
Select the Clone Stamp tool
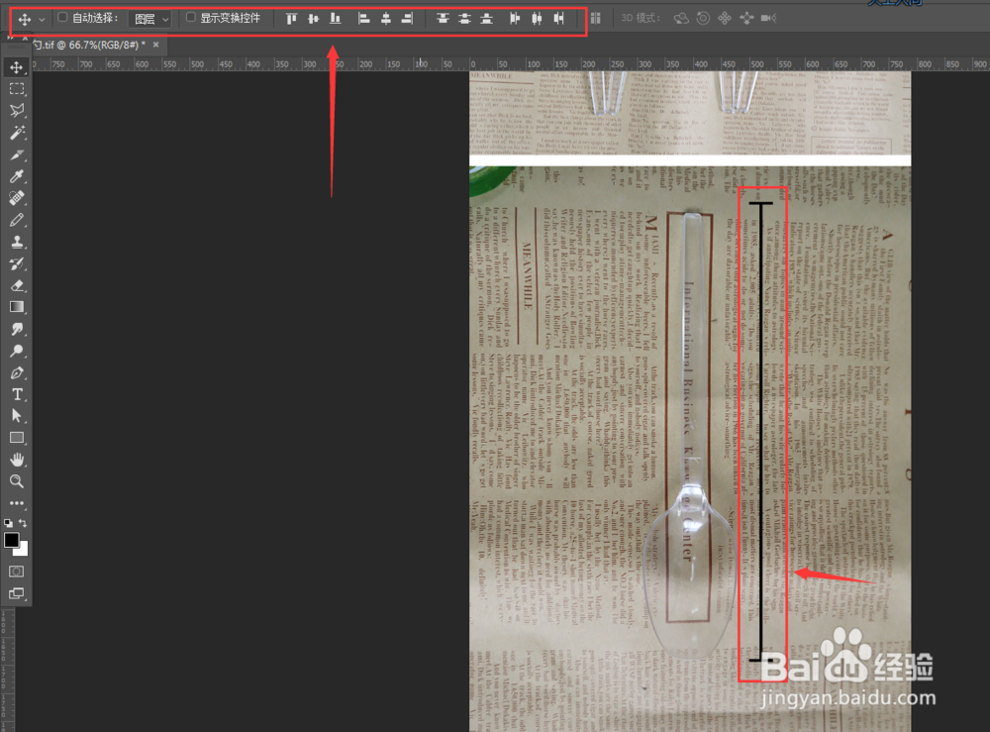[x=17, y=242]
